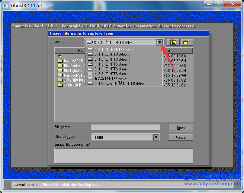Go to parent directory red arrow entry
The width and height of the screenshot is (244, 193).
60,56
